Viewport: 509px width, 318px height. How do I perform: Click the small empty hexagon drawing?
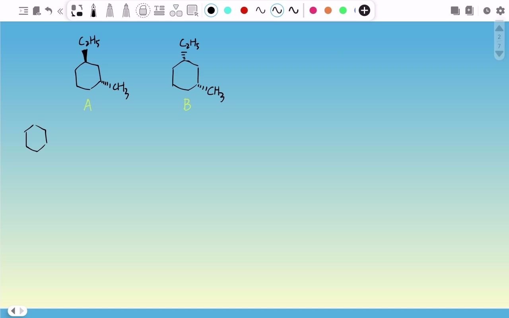click(x=36, y=138)
